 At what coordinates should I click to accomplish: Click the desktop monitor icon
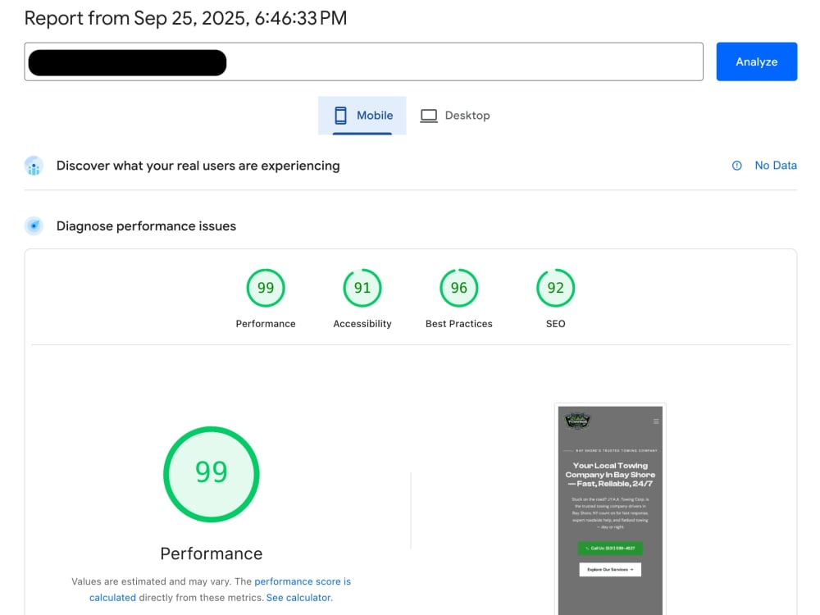point(429,116)
